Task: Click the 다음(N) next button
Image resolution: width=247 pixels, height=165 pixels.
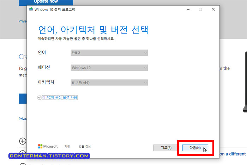Action: tap(195, 148)
